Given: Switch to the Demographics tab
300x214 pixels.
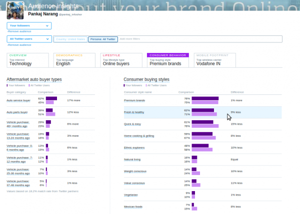Looking at the screenshot, I should 74,60.
